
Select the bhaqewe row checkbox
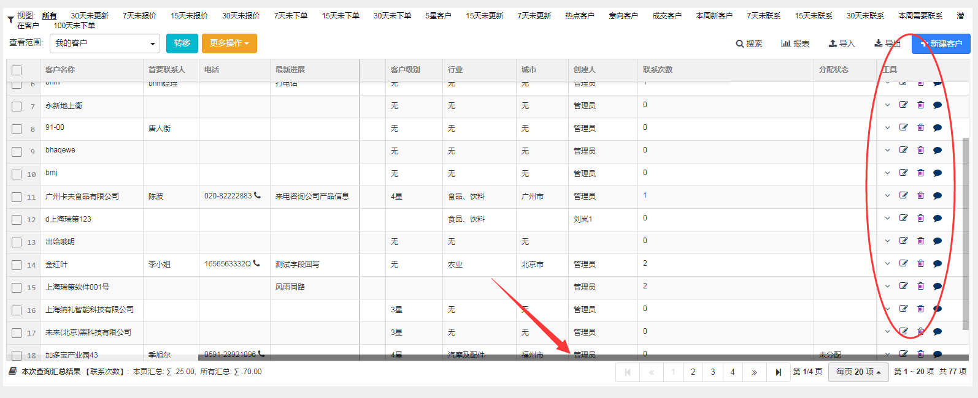(x=17, y=152)
